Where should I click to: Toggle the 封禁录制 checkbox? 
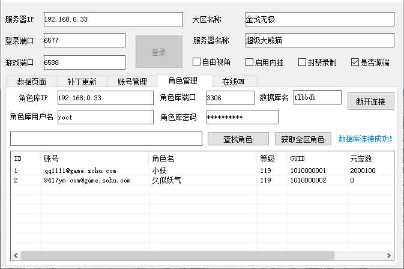302,62
